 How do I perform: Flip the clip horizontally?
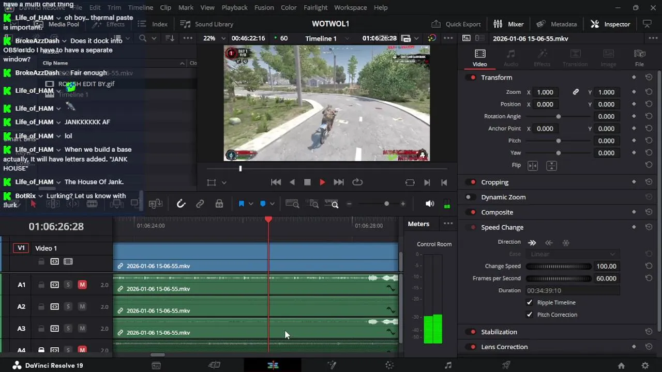pyautogui.click(x=533, y=165)
